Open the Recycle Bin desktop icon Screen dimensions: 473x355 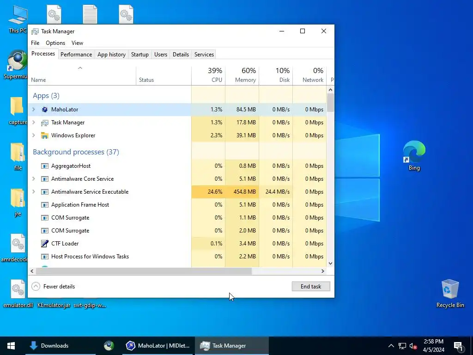(x=450, y=293)
